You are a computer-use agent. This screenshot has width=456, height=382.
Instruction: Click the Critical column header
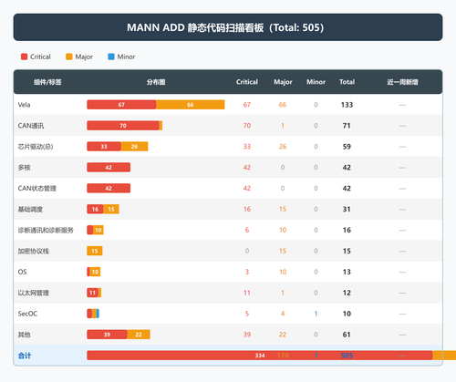click(247, 82)
